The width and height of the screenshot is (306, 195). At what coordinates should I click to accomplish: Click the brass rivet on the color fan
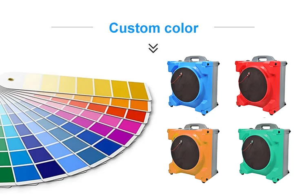10,79
